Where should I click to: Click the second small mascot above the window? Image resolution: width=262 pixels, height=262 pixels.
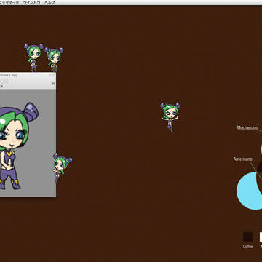54,60
